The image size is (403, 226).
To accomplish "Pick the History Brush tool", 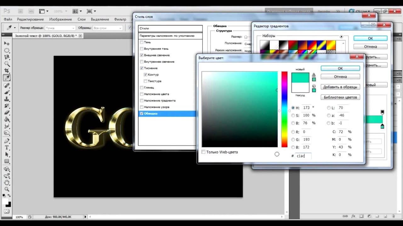I will click(x=7, y=106).
